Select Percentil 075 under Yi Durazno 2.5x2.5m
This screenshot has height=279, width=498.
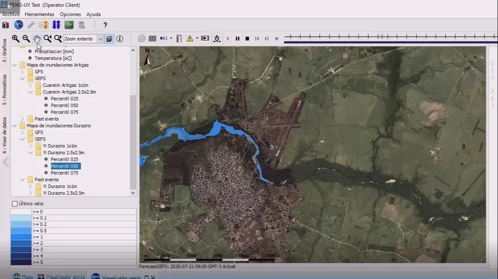[x=64, y=173]
